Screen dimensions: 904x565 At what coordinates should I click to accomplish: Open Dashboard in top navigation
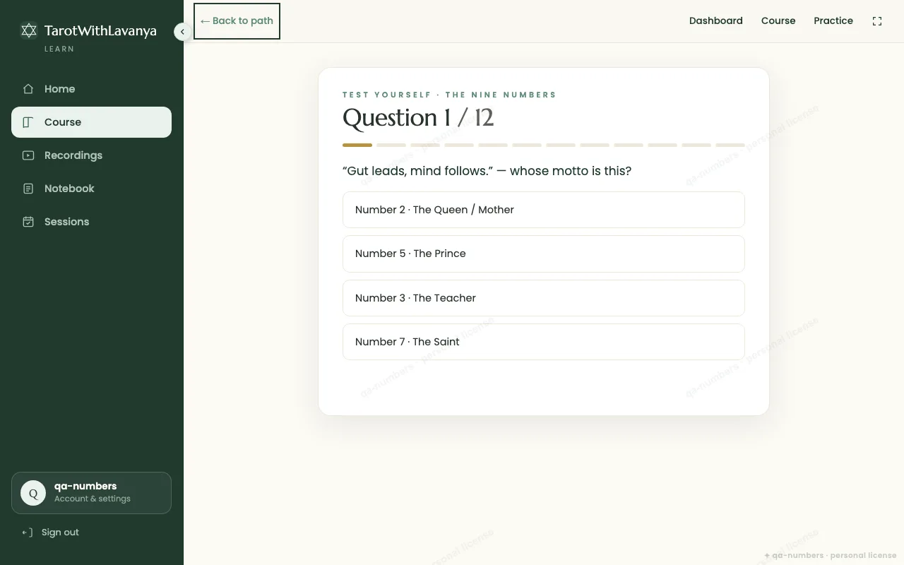coord(715,20)
